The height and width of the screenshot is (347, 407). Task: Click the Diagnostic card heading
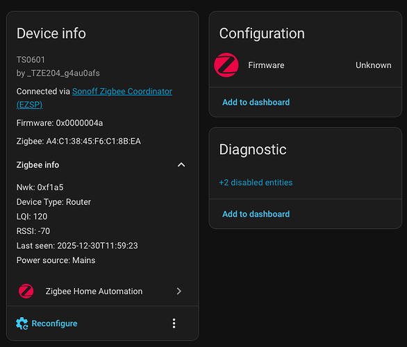pyautogui.click(x=253, y=149)
